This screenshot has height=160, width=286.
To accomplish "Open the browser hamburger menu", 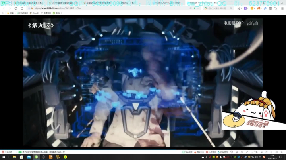I will point(282,8).
